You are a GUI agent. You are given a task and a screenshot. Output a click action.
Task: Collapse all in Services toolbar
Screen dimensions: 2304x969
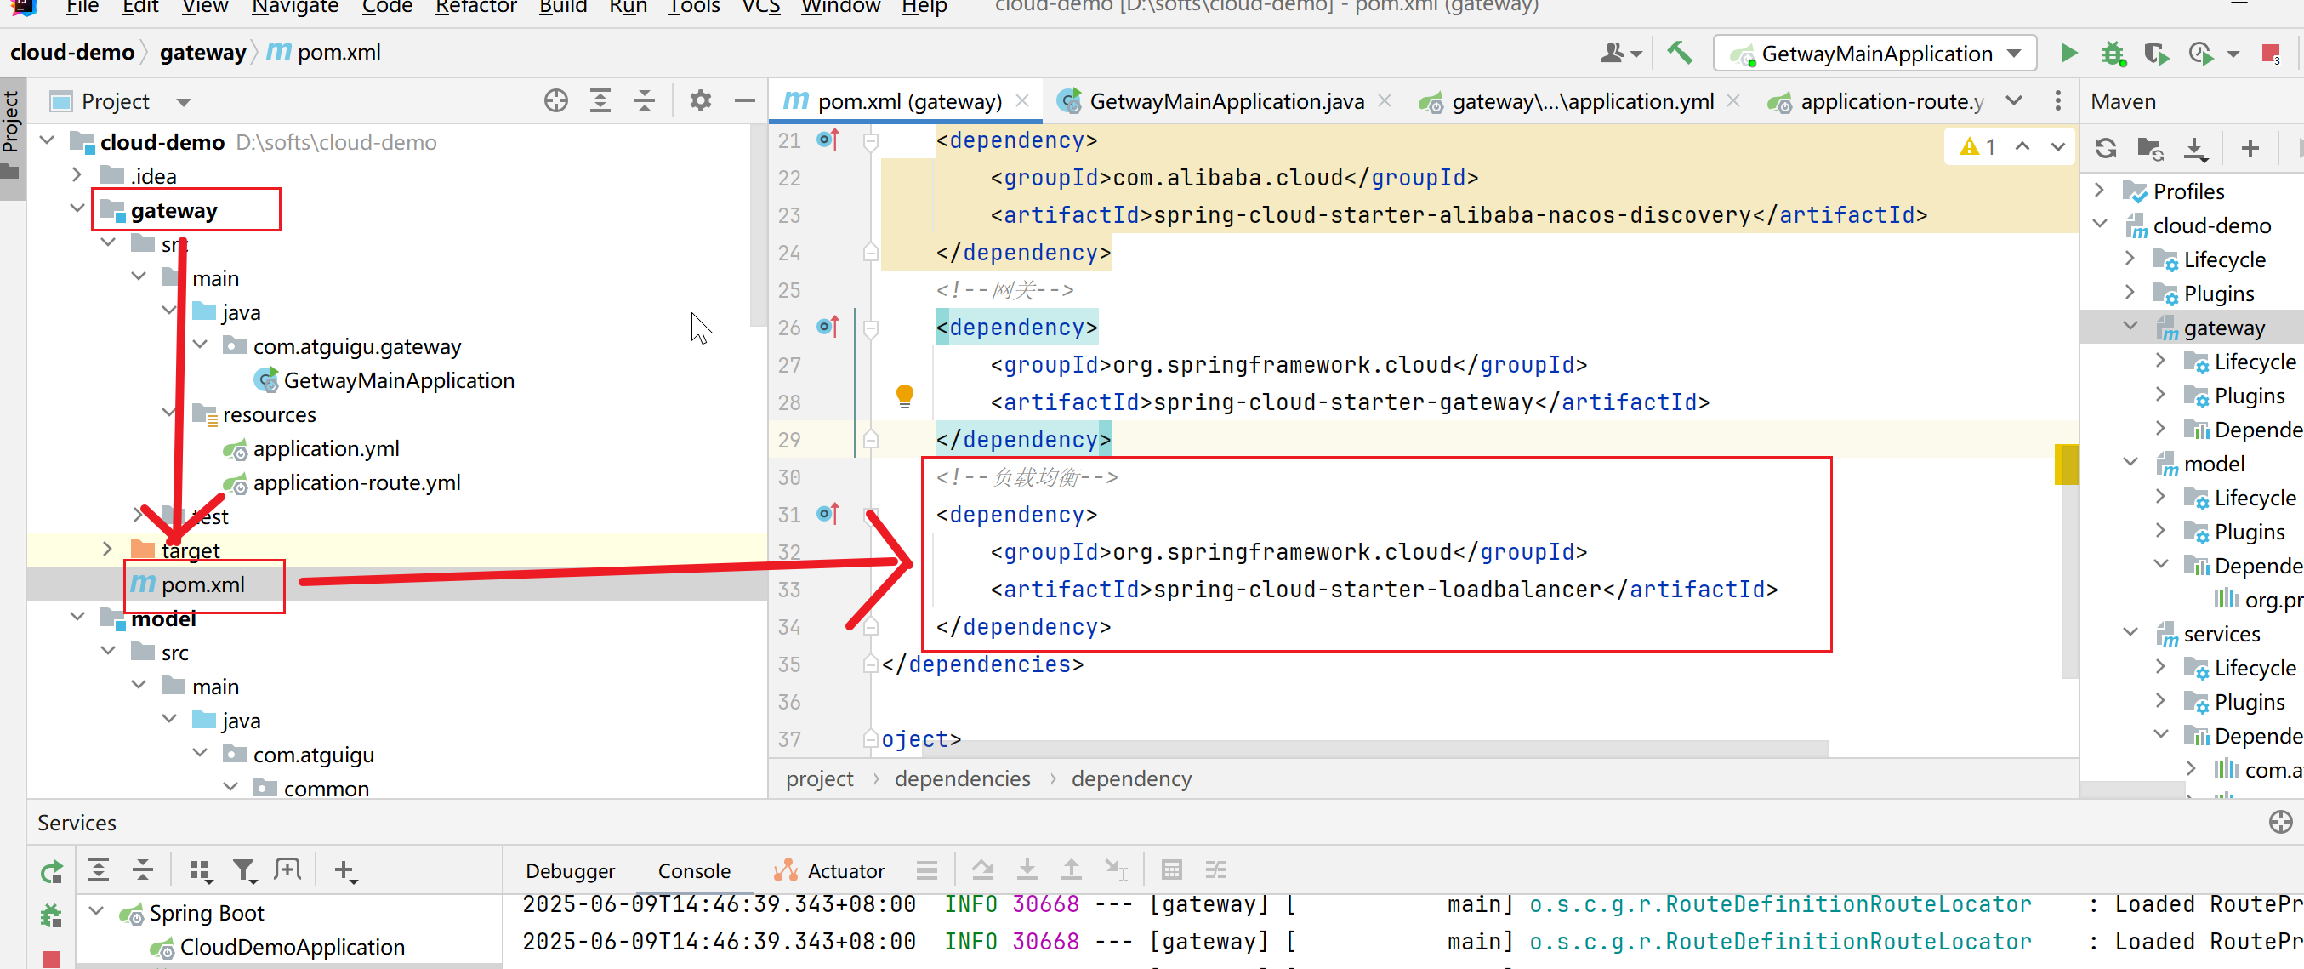143,869
